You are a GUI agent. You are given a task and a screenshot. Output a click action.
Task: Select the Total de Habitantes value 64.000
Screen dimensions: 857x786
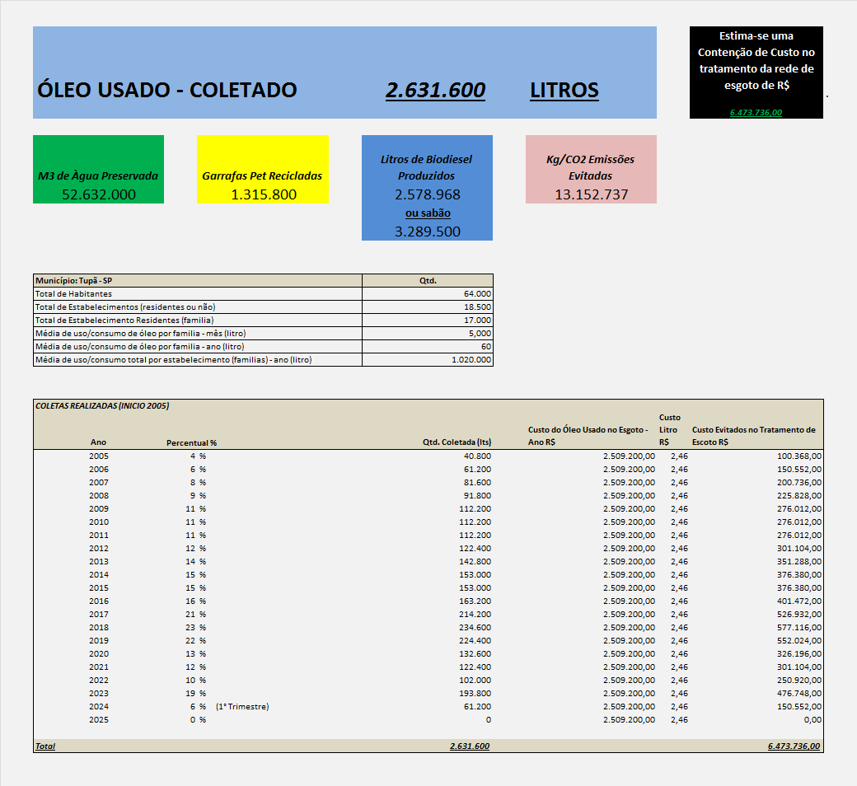coord(477,293)
